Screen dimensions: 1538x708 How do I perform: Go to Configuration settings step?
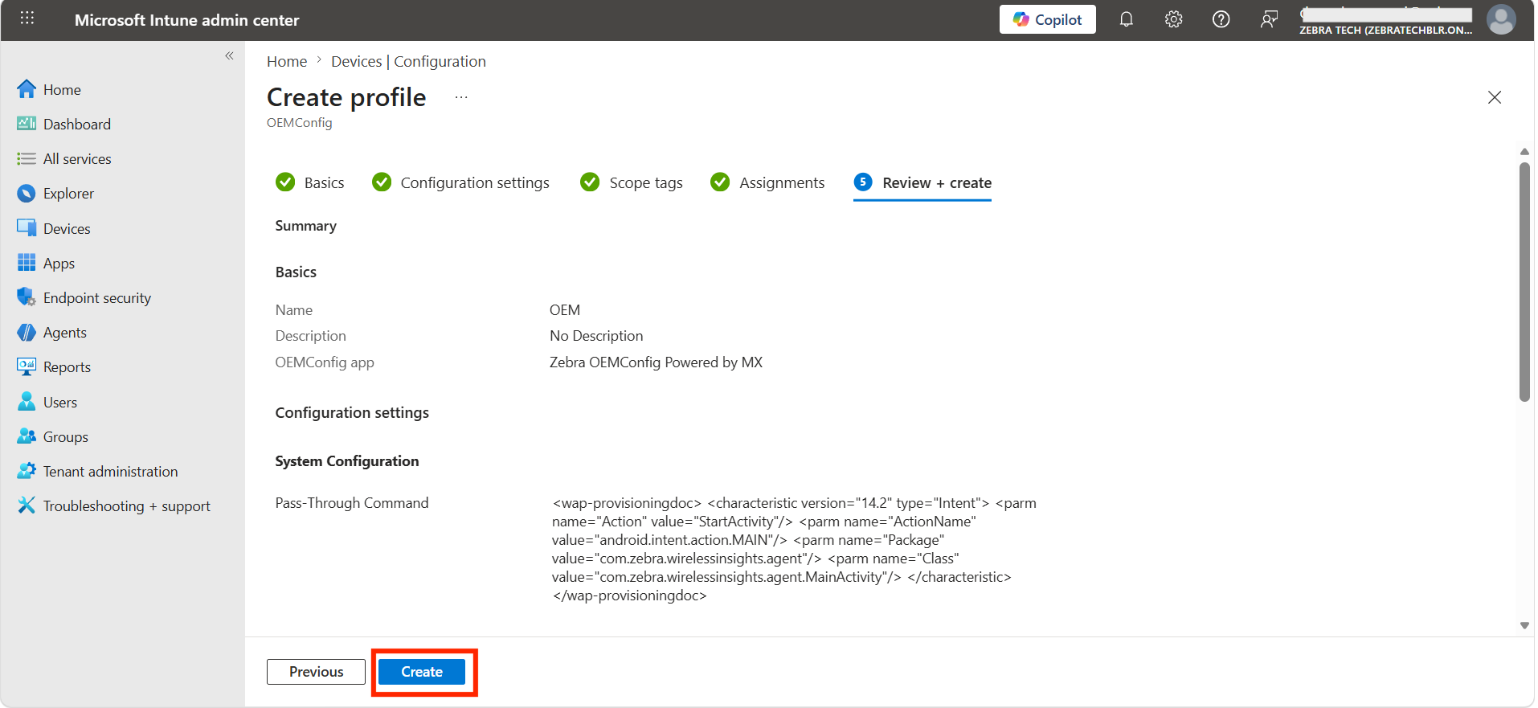[x=461, y=183]
